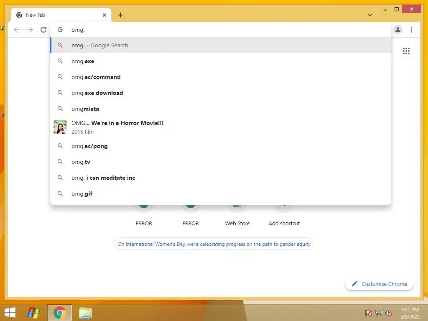Click the browser forward arrow
This screenshot has height=321, width=428.
pyautogui.click(x=30, y=30)
